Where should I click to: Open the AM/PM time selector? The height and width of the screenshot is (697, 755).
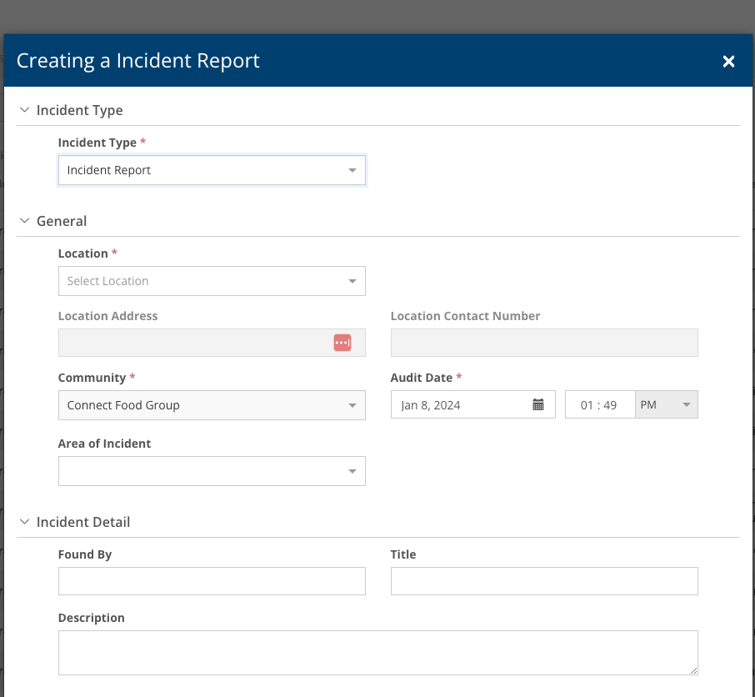tap(666, 405)
